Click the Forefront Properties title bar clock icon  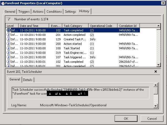pyautogui.click(x=3, y=3)
